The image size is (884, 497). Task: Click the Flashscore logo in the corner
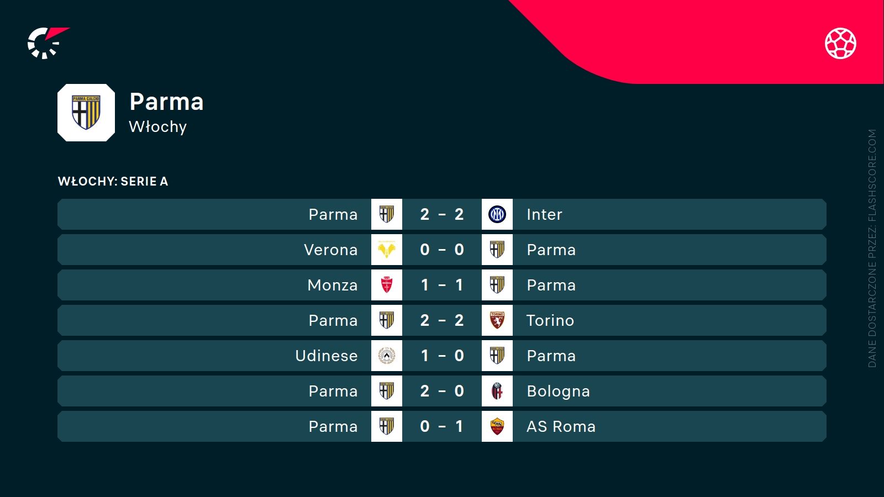tap(46, 43)
